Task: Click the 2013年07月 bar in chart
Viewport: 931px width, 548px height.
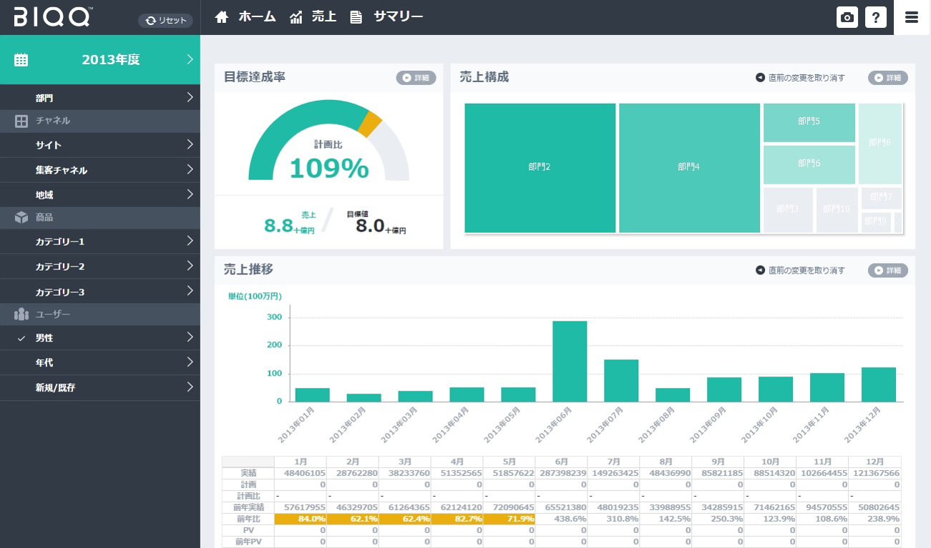Action: click(621, 381)
